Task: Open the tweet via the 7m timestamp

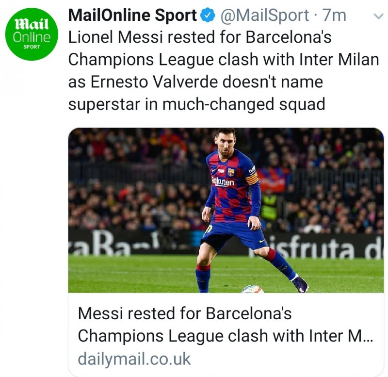Action: (x=334, y=16)
